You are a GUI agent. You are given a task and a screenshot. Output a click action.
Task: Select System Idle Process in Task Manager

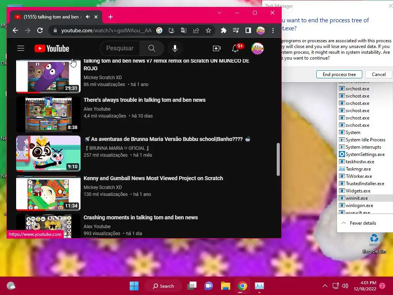tap(365, 140)
